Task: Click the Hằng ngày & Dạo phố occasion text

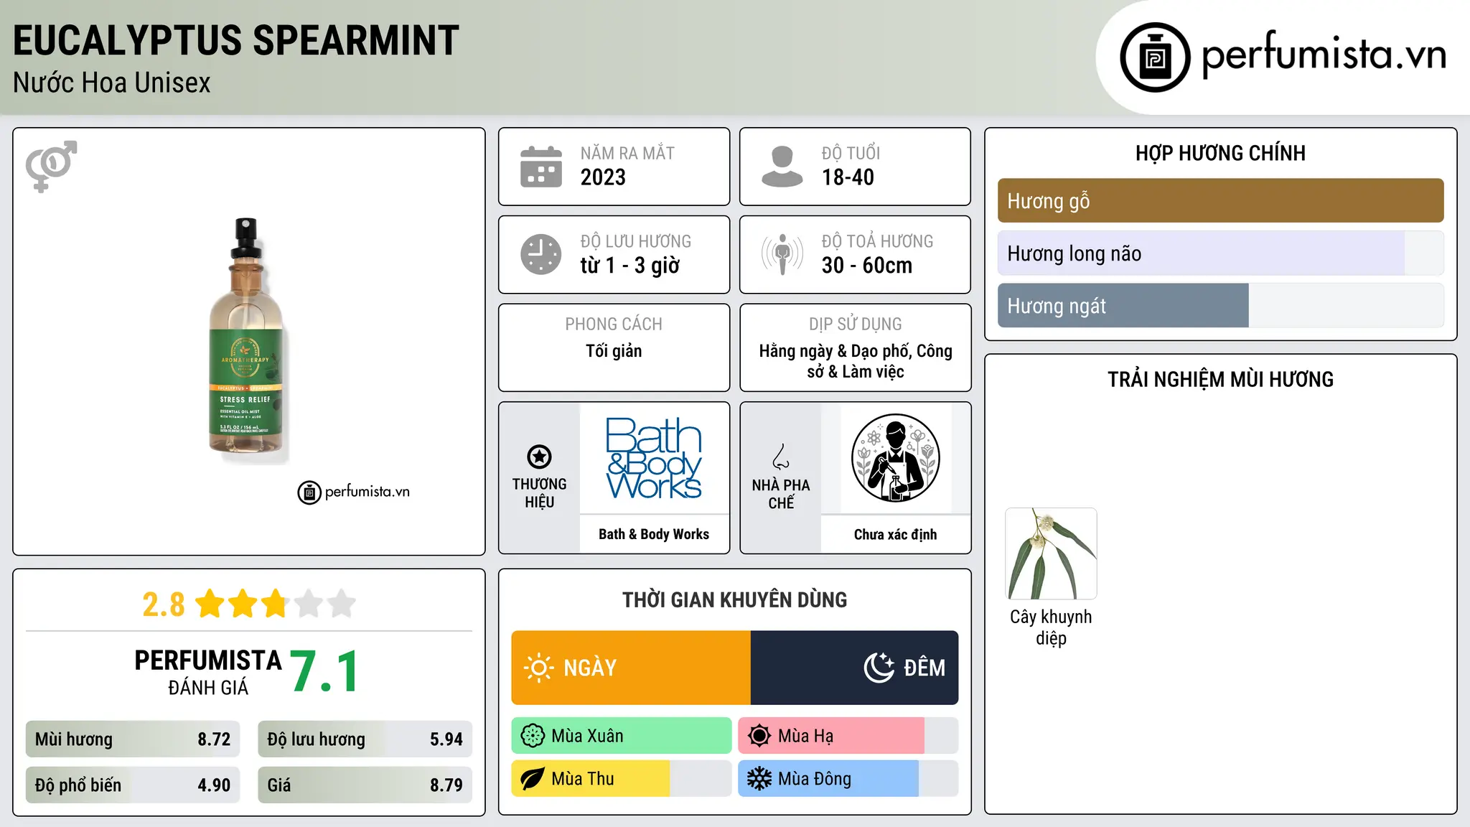Action: [856, 361]
